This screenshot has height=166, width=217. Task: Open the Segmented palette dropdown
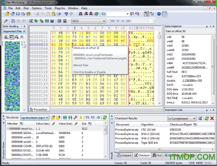pos(14,31)
